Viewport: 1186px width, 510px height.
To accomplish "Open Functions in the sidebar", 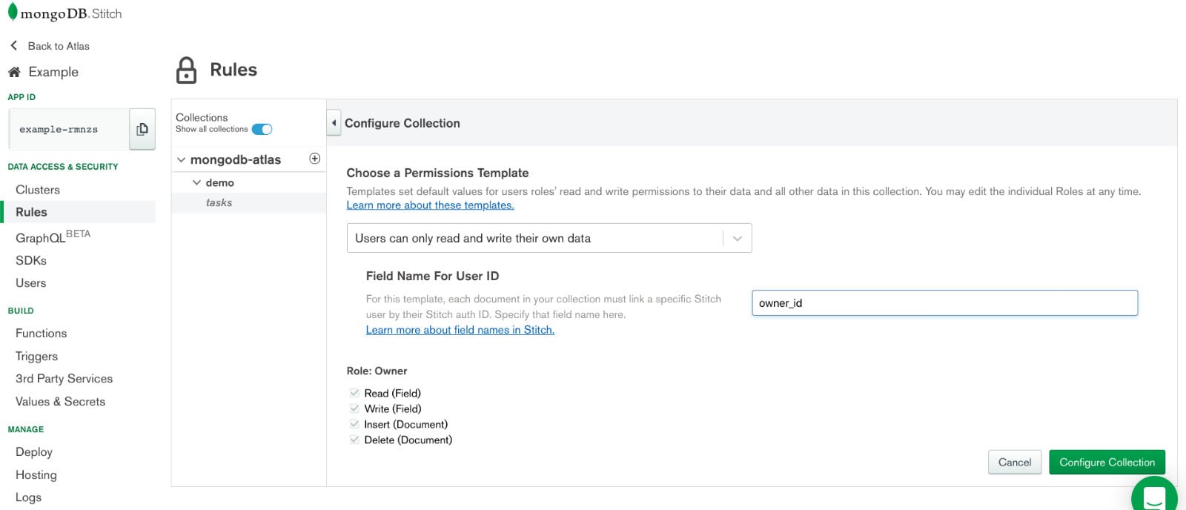I will (42, 334).
